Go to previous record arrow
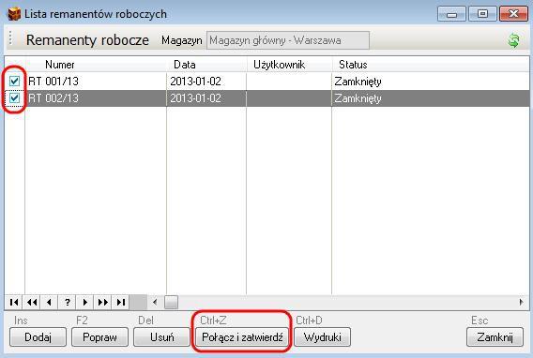Viewport: 533px width, 358px height. click(50, 302)
